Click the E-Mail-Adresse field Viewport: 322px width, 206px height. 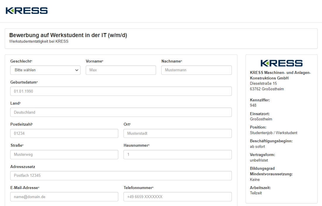click(64, 197)
